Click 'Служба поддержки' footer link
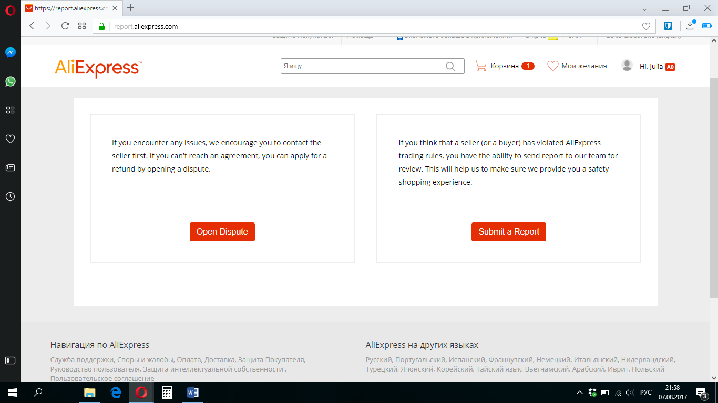The width and height of the screenshot is (718, 403). click(82, 360)
